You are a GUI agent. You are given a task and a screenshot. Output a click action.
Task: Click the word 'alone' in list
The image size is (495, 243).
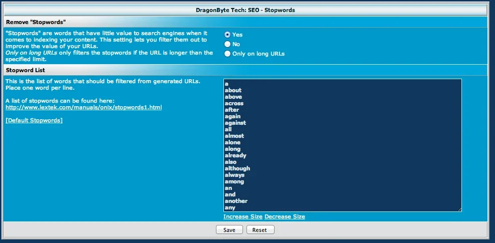click(232, 142)
